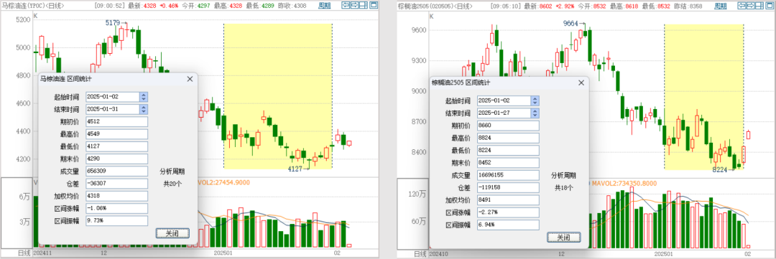Viewport: 776px width, 259px height.
Task: Close the 棕榈油2505 区间统计 dialog with its X
Action: tap(581, 83)
